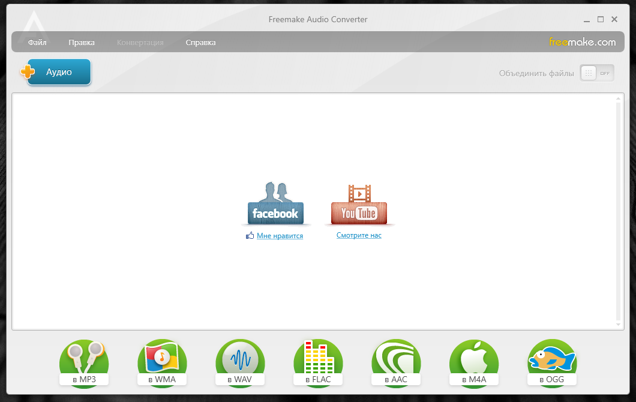The image size is (636, 402).
Task: Follow the Мне нравится link
Action: 280,236
